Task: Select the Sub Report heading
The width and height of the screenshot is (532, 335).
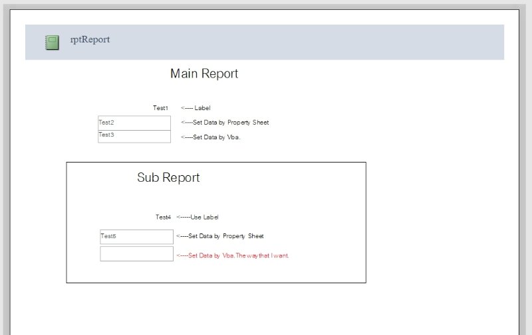Action: [168, 178]
